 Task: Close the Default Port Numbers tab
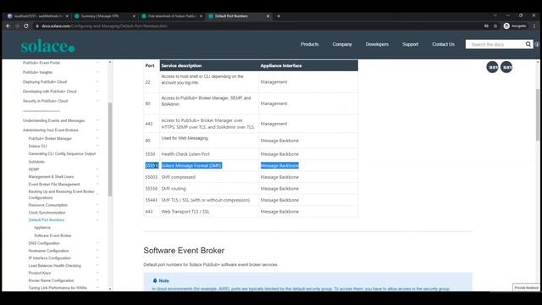click(x=268, y=16)
